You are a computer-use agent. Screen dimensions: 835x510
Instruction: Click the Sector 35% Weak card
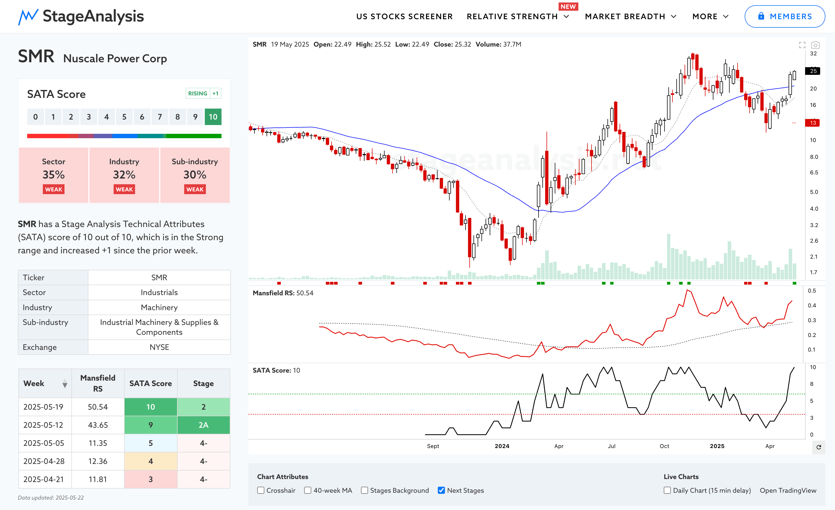(54, 175)
